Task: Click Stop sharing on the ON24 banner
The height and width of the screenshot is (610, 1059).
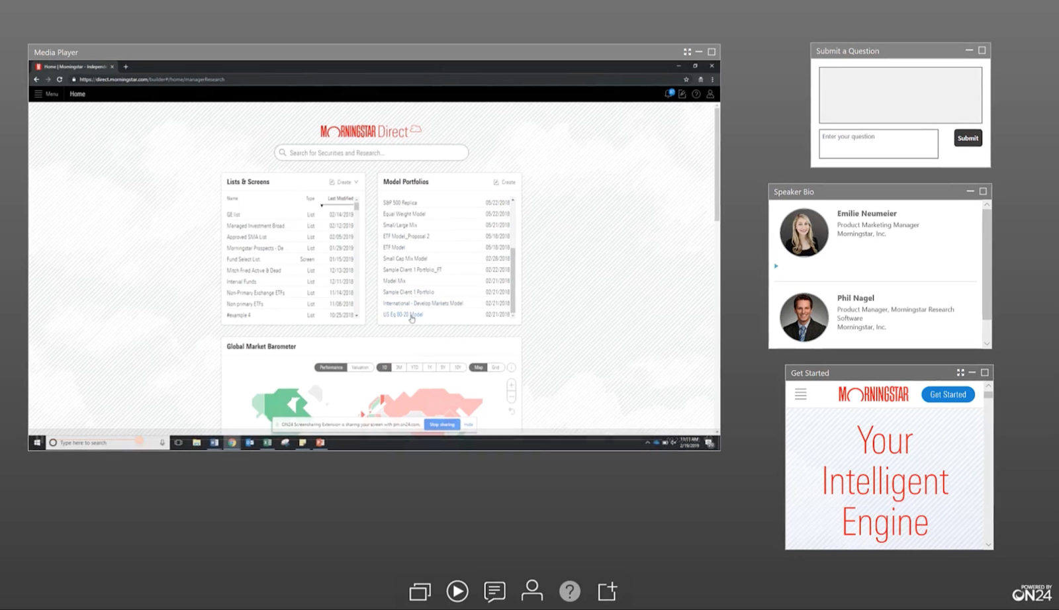Action: 442,424
